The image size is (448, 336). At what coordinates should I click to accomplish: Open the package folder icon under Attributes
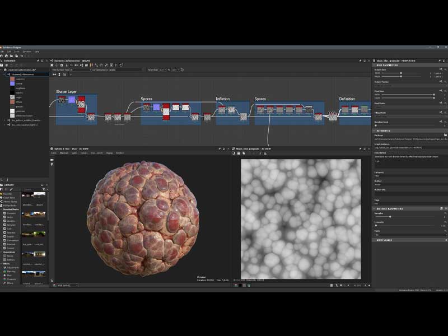[445, 135]
